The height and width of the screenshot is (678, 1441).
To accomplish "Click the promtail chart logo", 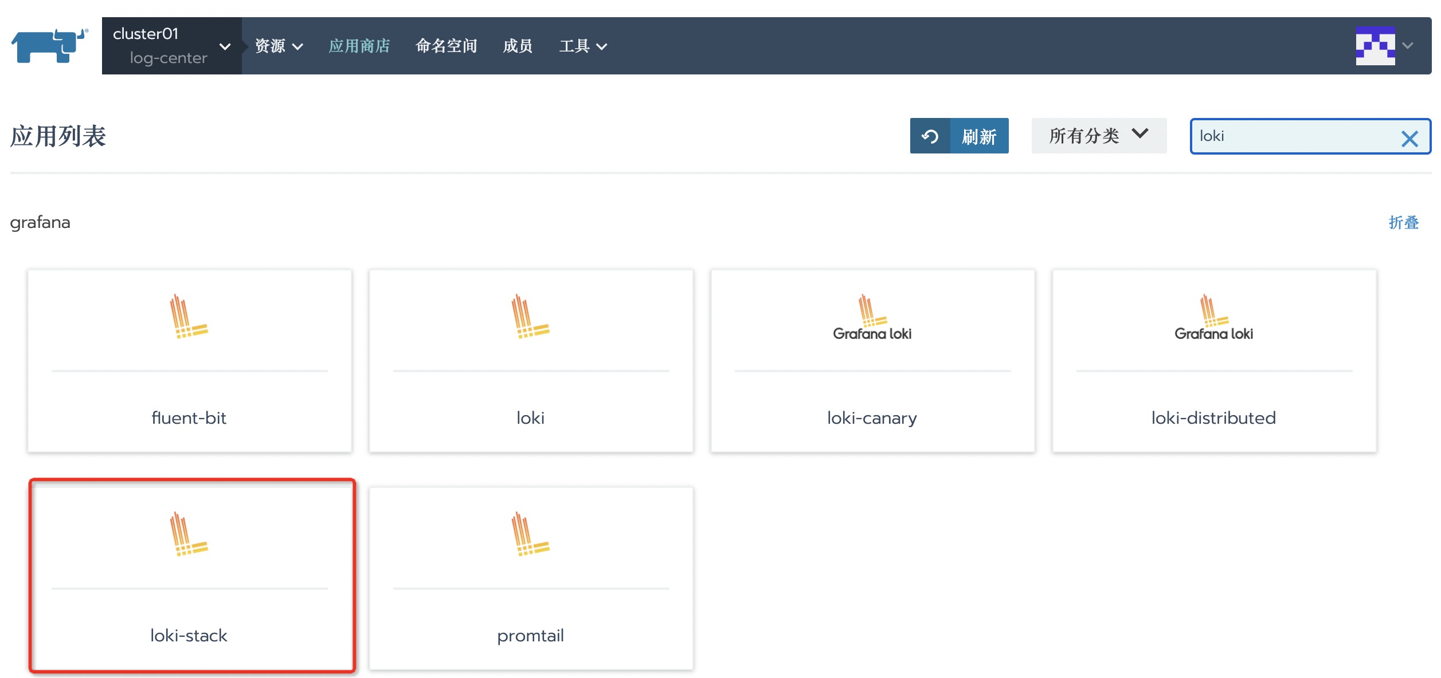I will 530,534.
